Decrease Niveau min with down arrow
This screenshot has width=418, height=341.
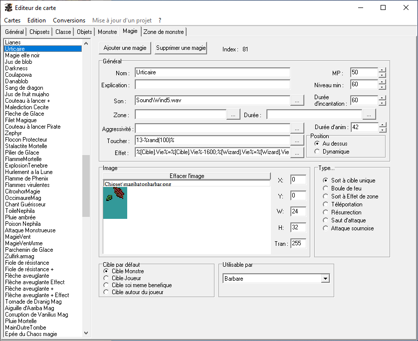click(x=382, y=88)
